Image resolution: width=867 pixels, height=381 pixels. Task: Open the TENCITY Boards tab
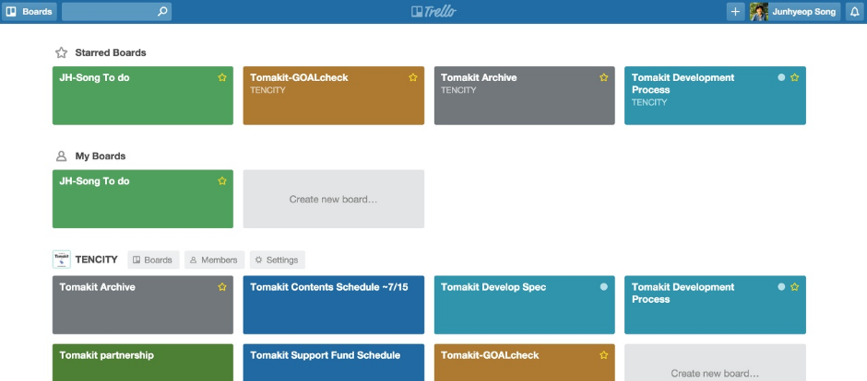[x=152, y=260]
